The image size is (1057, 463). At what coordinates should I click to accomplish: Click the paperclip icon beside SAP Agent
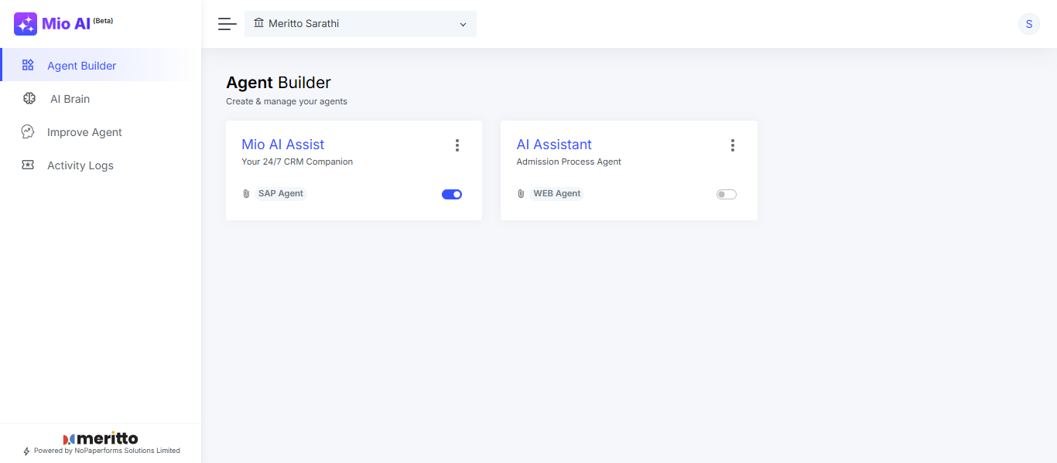pos(246,194)
